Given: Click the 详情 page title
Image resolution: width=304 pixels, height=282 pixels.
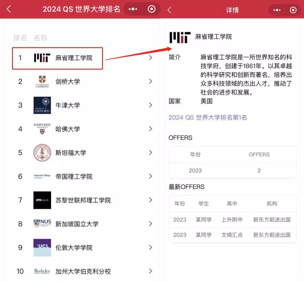Looking at the screenshot, I should [232, 10].
